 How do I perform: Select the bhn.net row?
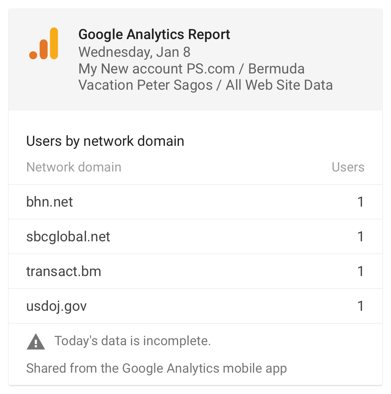point(195,202)
